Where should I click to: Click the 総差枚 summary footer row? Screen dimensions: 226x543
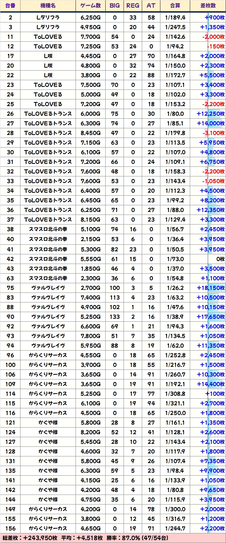pos(113,538)
